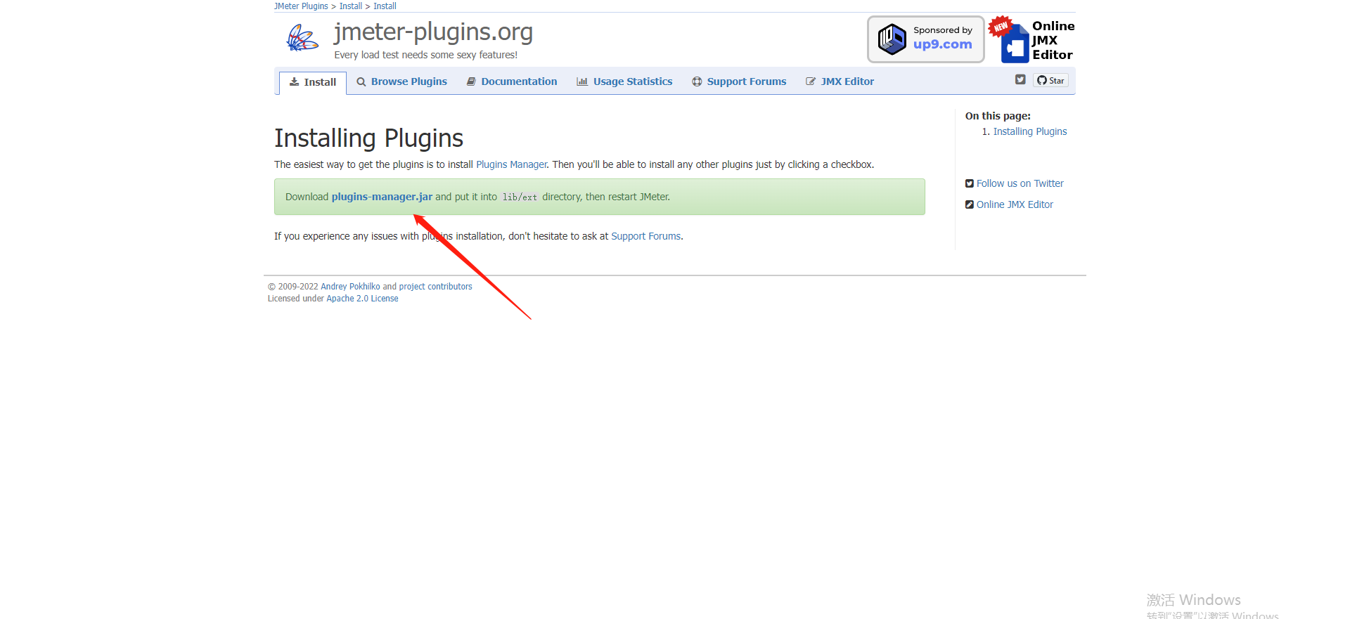Click the jmeter-plugins.org site title

click(433, 32)
